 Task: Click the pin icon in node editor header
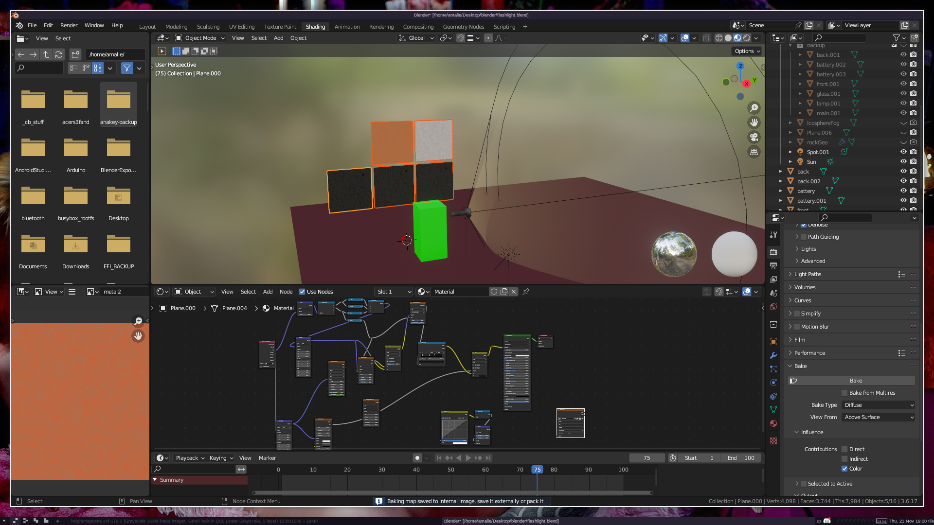click(526, 292)
